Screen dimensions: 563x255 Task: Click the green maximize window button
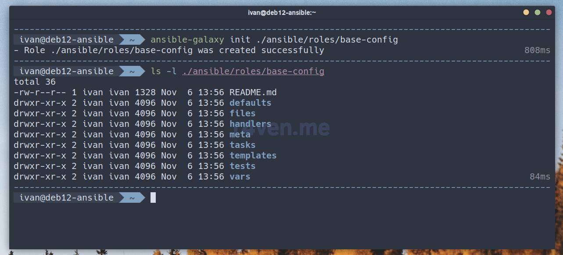(537, 13)
